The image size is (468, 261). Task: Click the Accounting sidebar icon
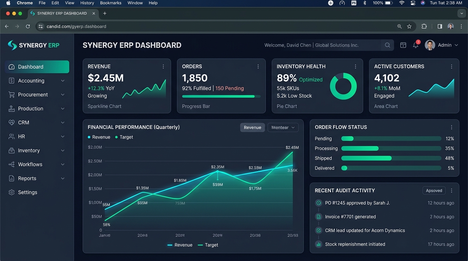click(x=12, y=81)
